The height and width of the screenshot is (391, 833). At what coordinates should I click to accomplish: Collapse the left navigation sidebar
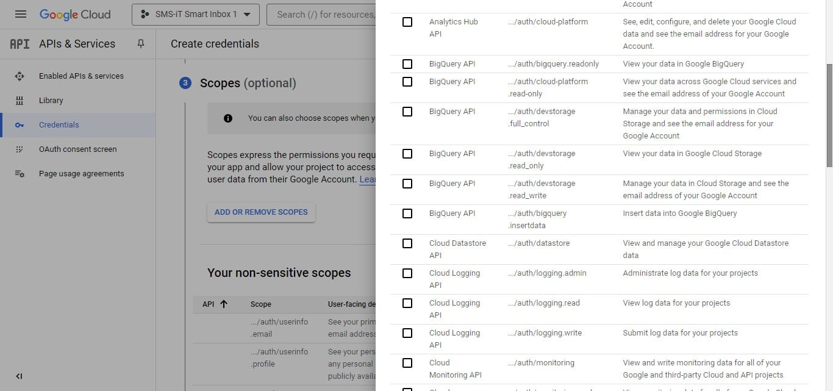click(19, 376)
